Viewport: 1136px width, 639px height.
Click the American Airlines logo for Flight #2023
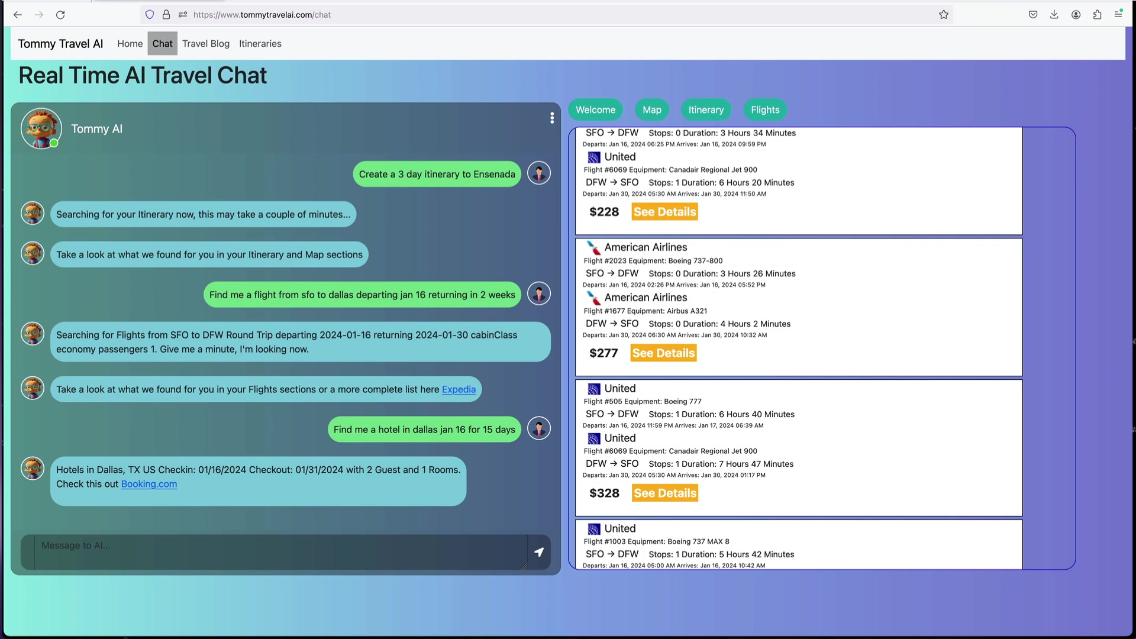593,247
